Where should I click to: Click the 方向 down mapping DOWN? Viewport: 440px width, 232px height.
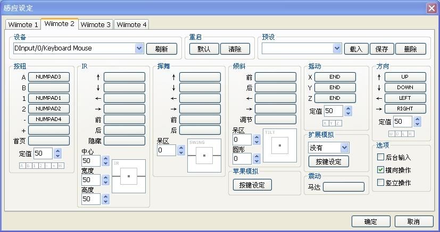[x=405, y=88]
